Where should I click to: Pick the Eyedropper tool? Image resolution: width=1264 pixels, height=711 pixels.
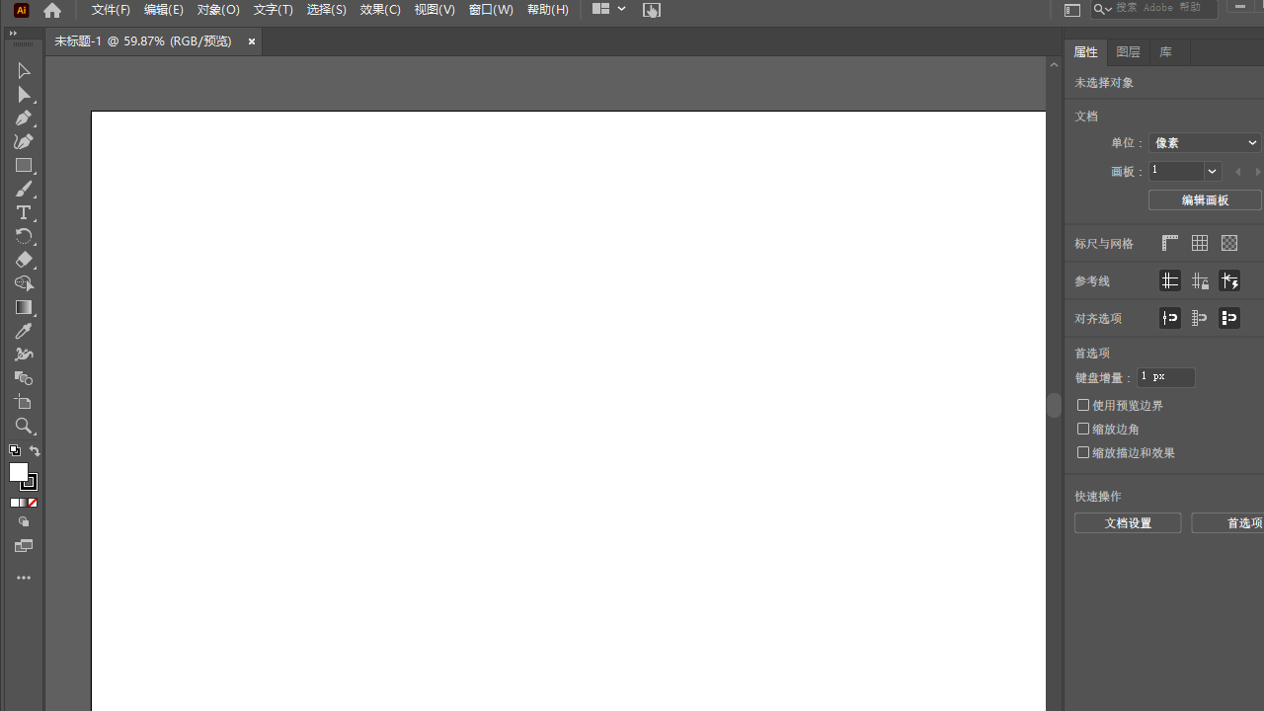(24, 331)
